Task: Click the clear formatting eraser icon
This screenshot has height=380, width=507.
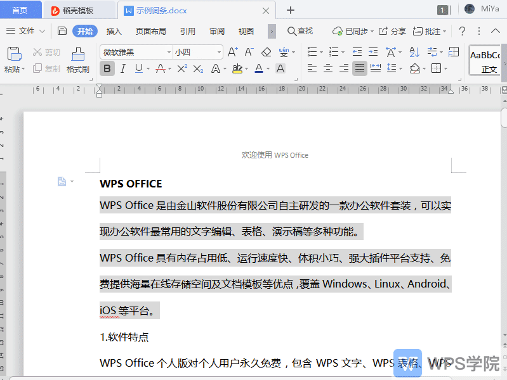Action: click(266, 52)
